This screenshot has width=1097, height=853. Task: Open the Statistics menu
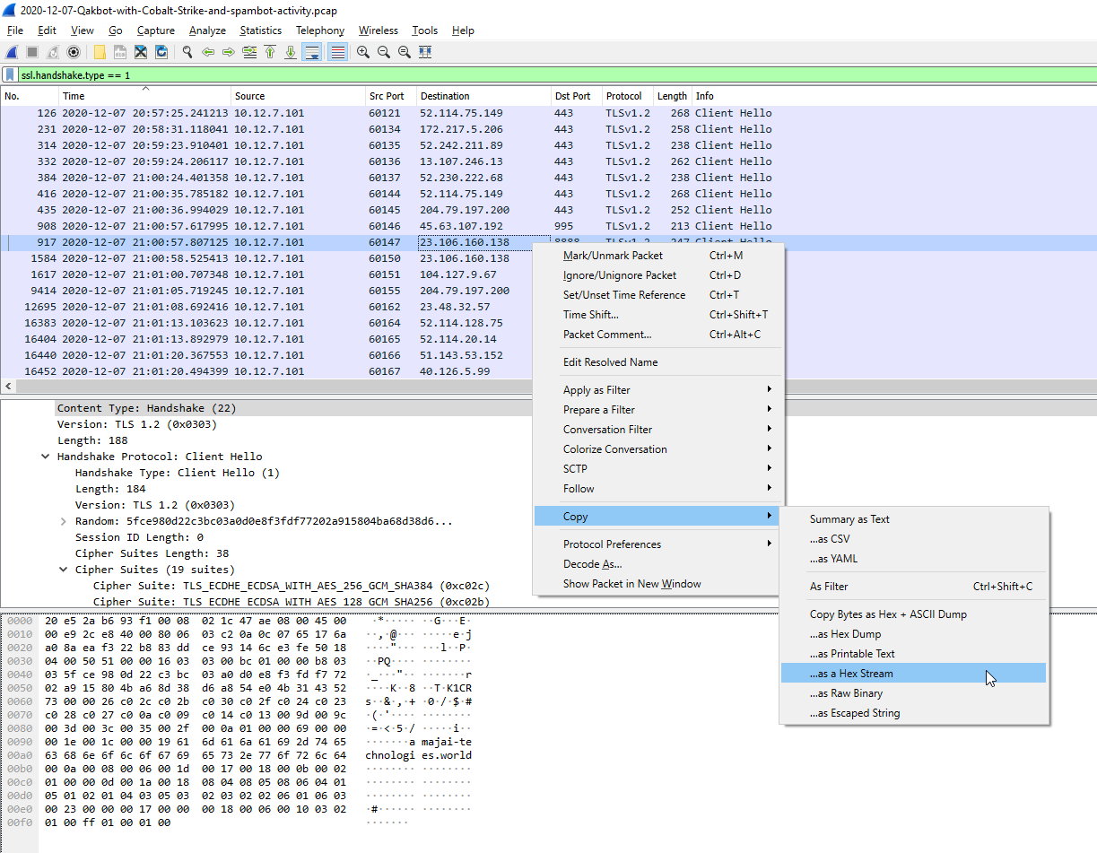pyautogui.click(x=260, y=30)
